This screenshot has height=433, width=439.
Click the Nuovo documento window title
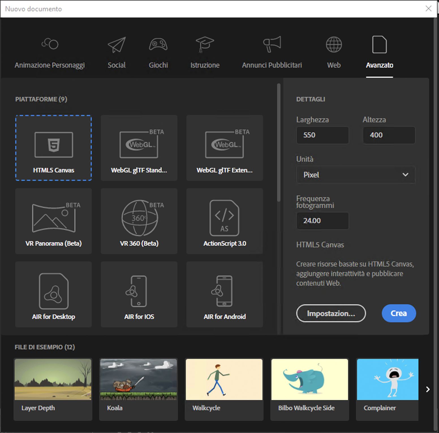33,9
